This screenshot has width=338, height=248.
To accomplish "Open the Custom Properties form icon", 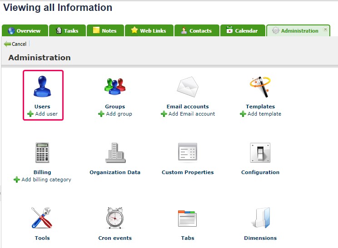I will [x=188, y=152].
